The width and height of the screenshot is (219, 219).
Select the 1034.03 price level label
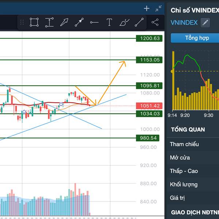coord(149,114)
